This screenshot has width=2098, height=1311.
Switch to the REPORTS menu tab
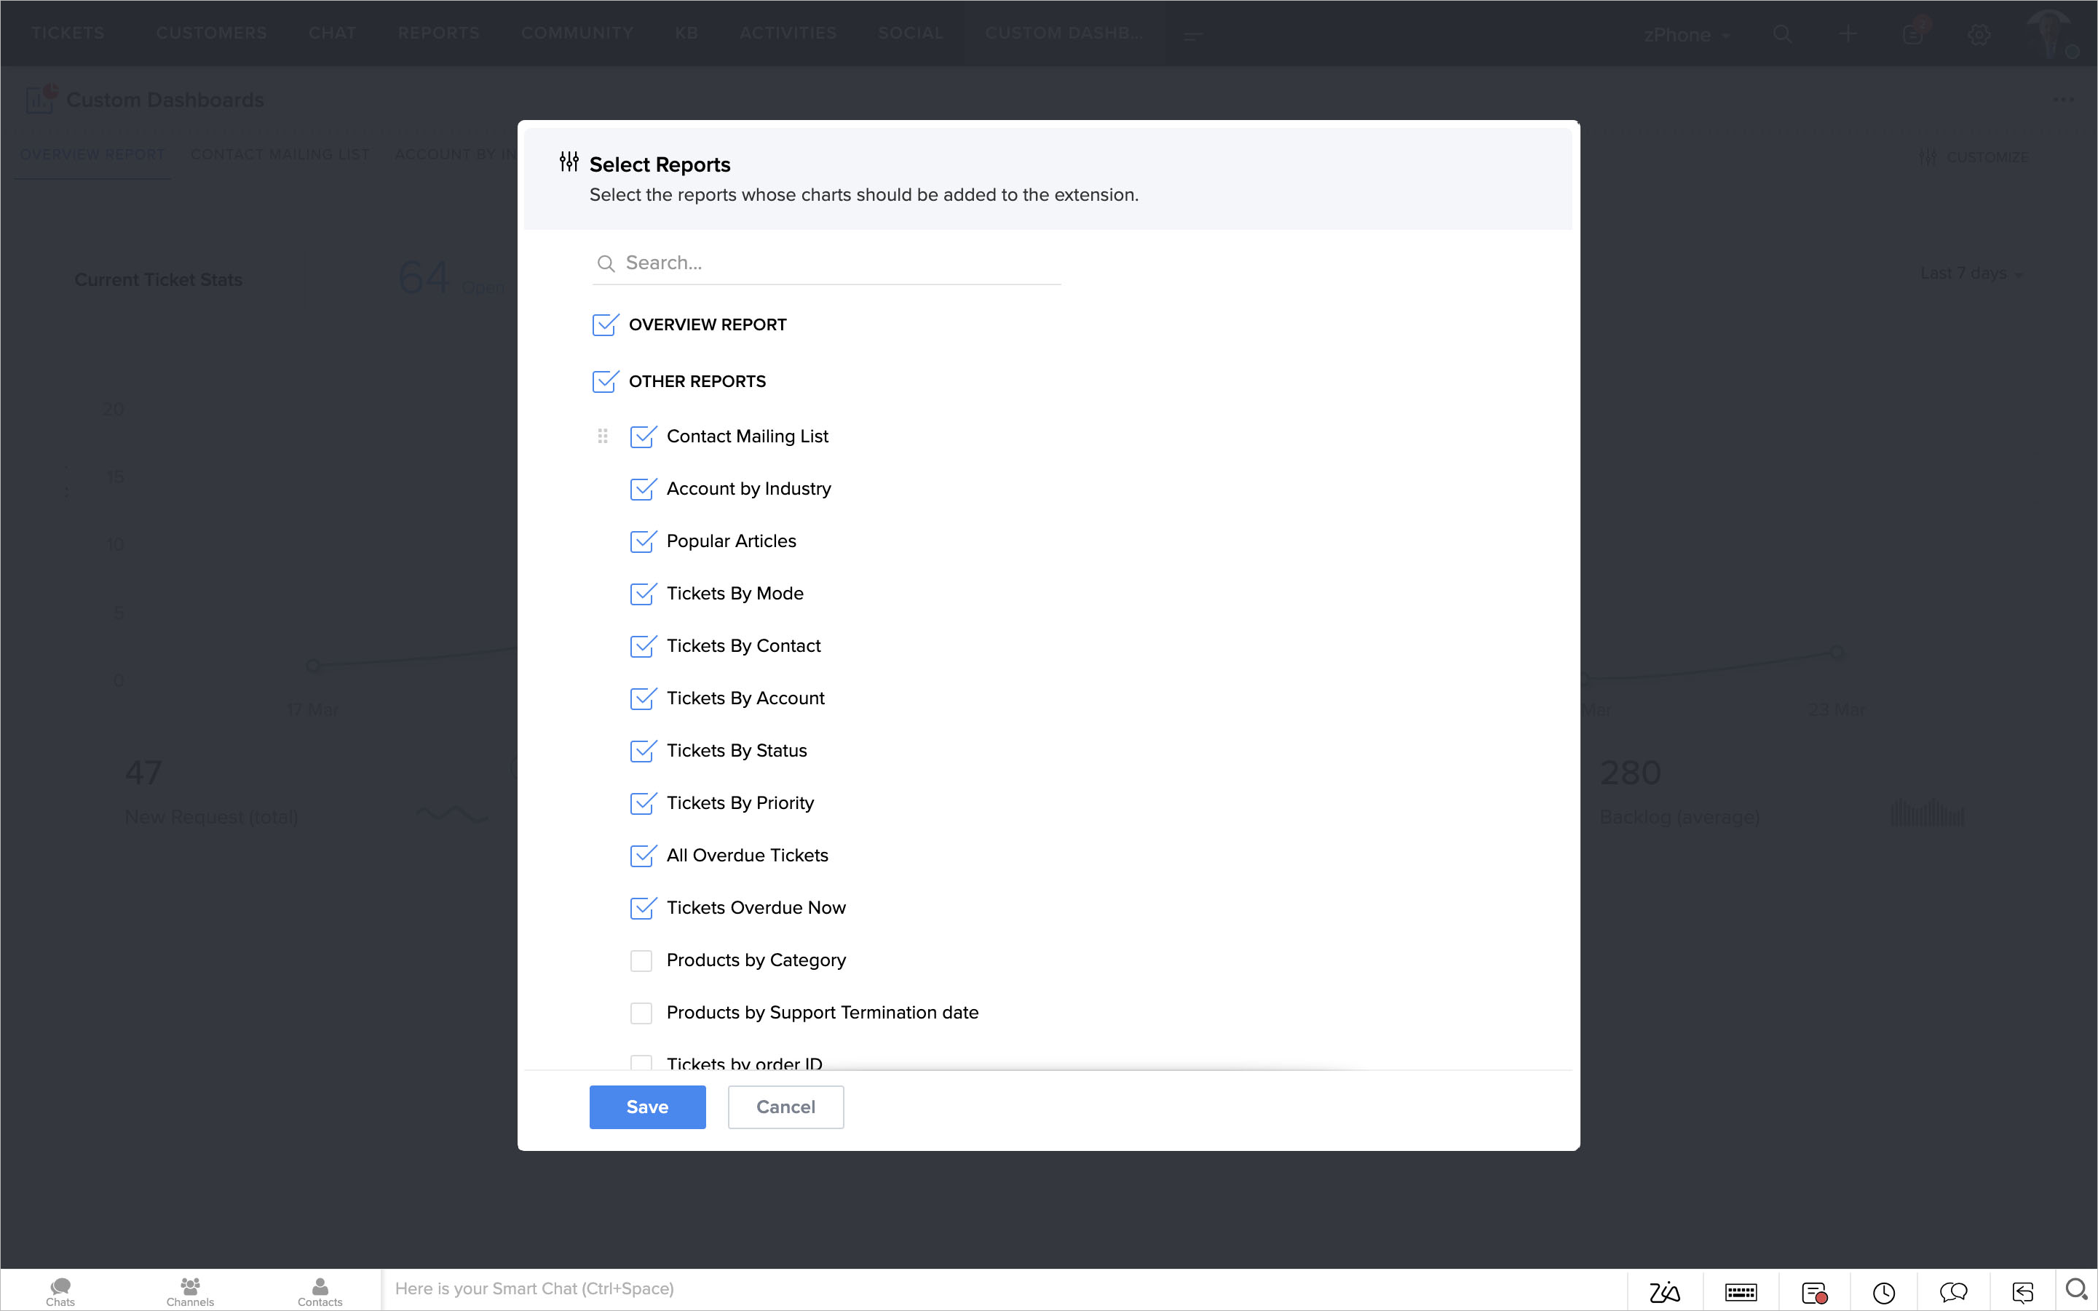tap(438, 33)
